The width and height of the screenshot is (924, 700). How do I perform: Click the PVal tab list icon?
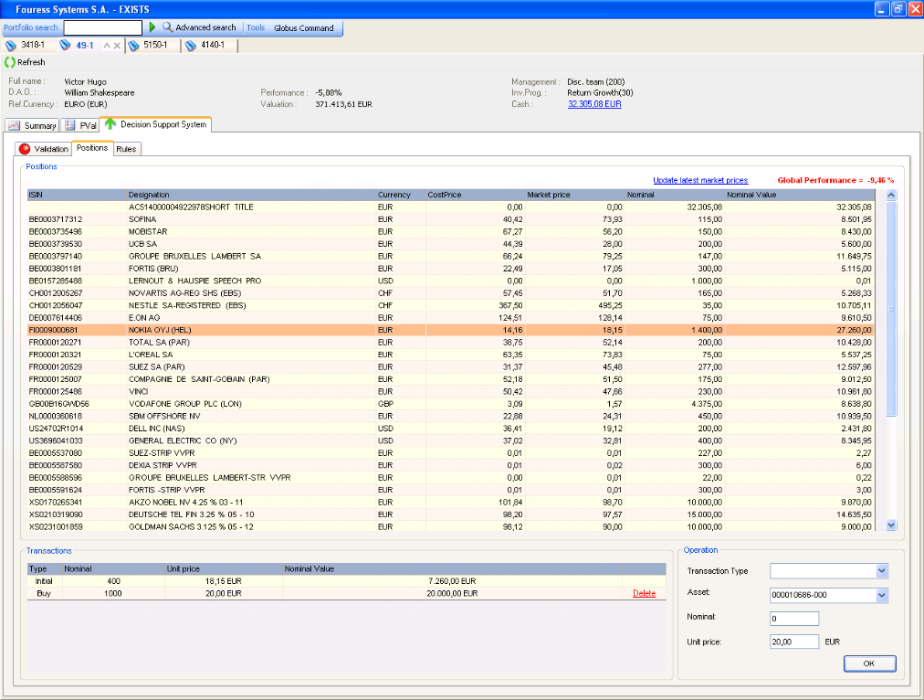tap(70, 125)
